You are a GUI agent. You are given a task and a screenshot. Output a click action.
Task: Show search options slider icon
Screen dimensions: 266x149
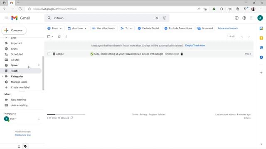pos(164,18)
